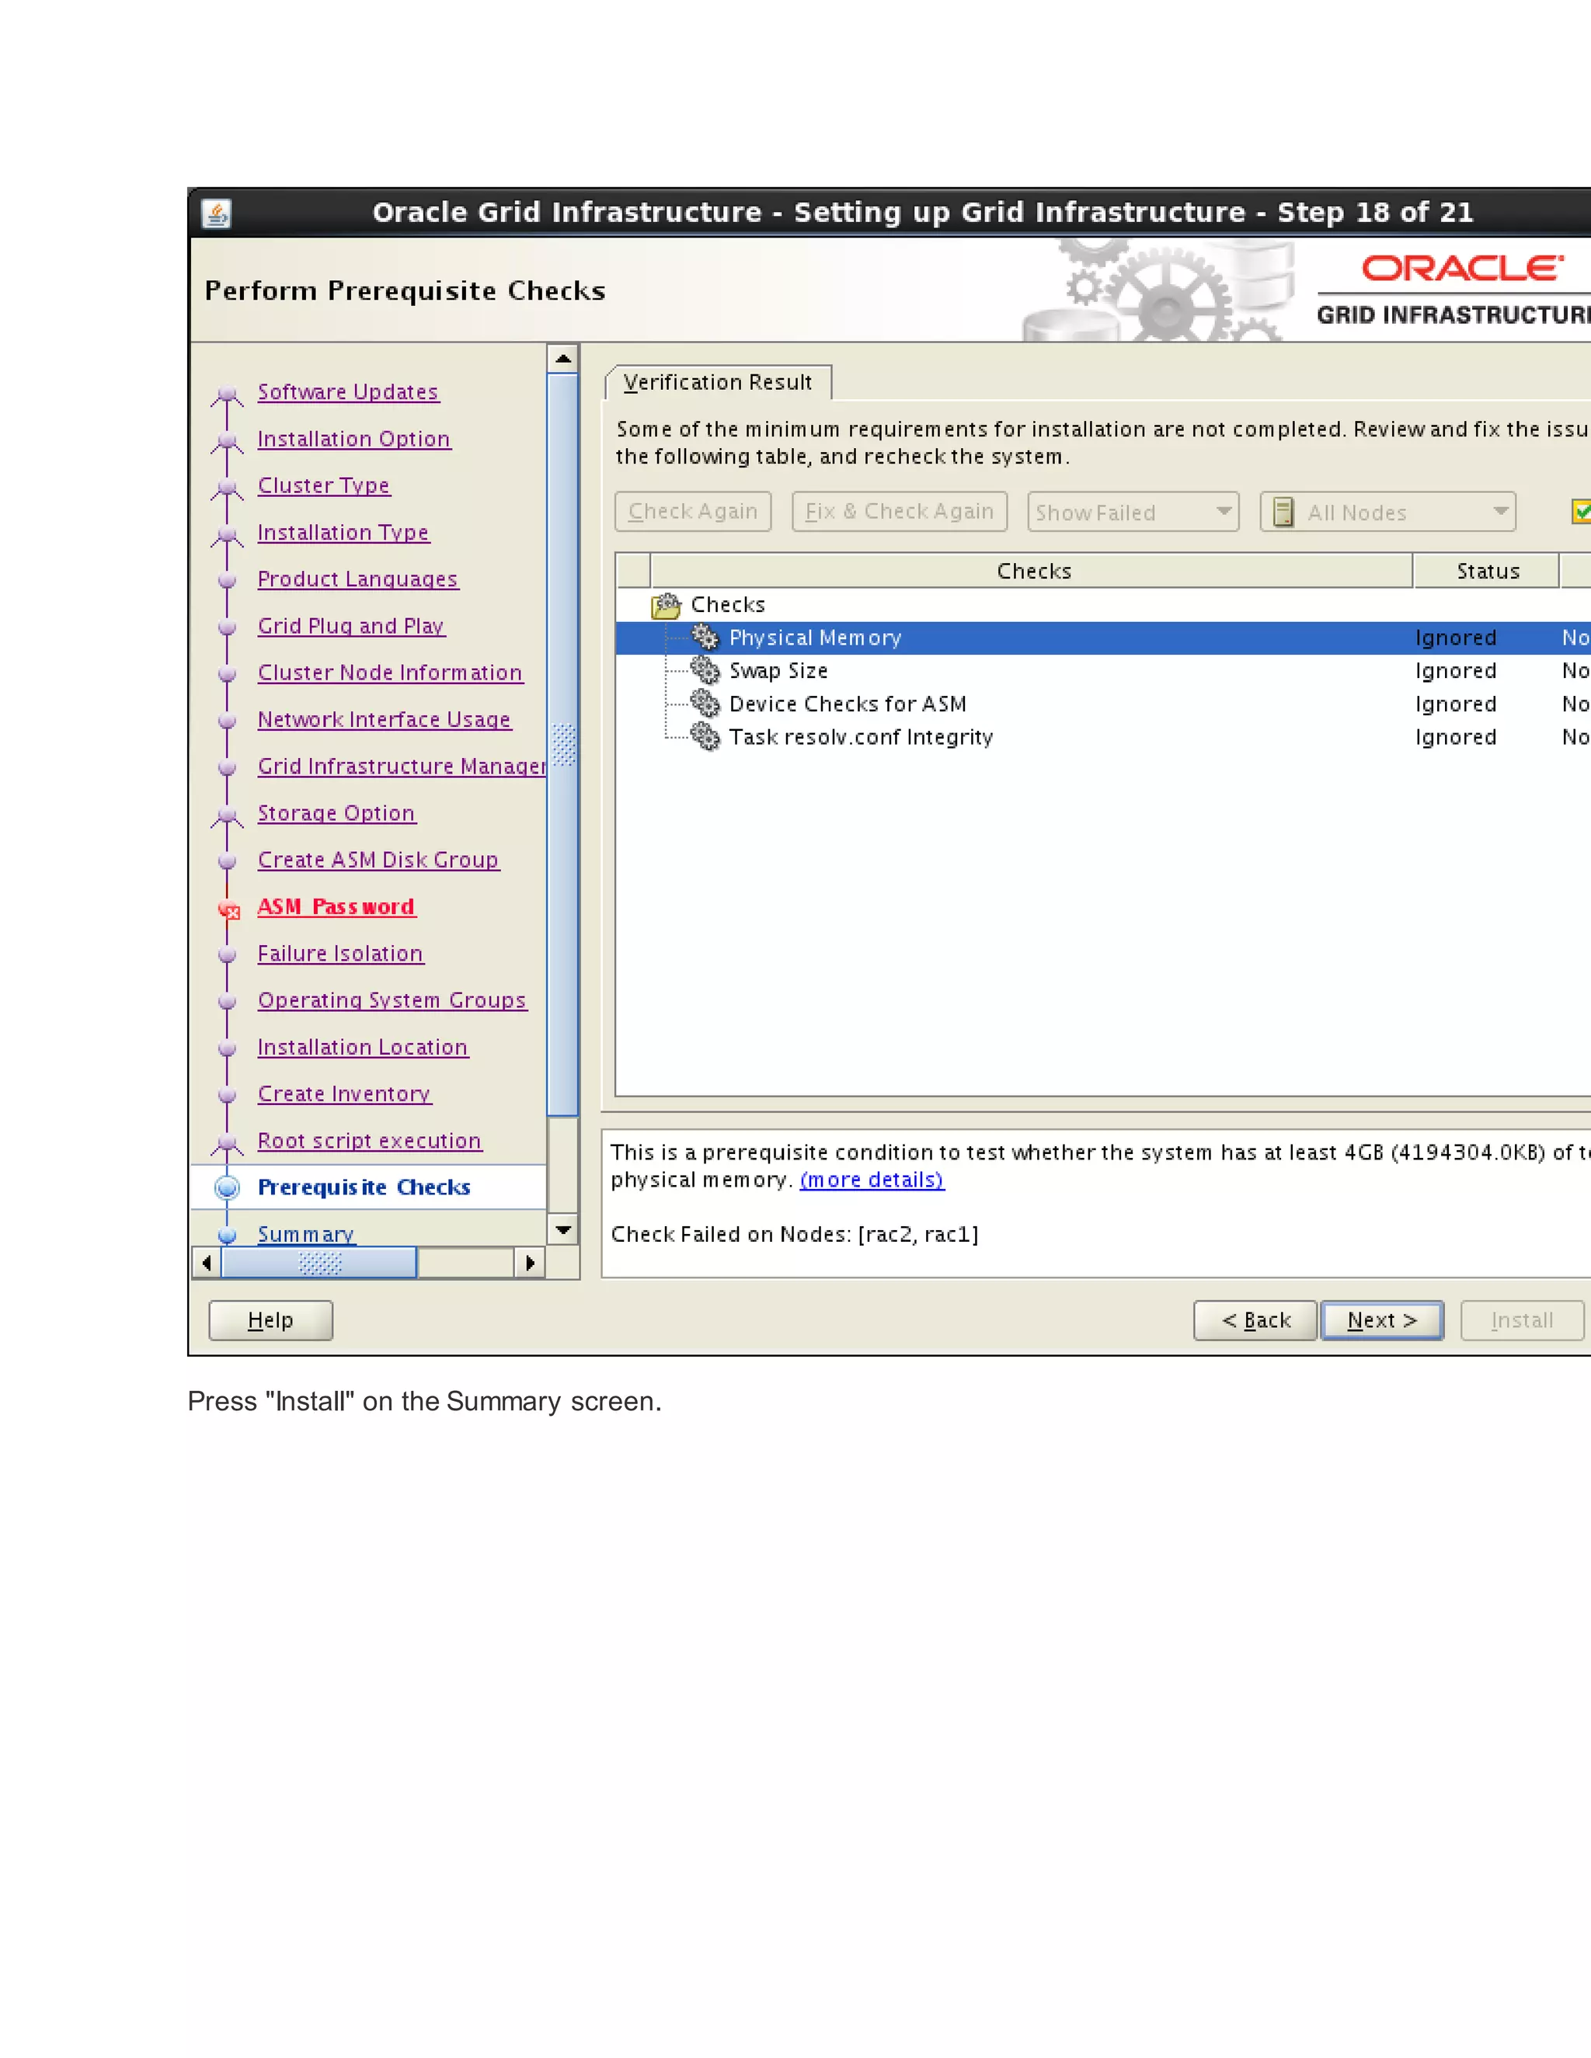This screenshot has height=2058, width=1591.
Task: Click the node icon in All Nodes dropdown
Action: (1283, 512)
